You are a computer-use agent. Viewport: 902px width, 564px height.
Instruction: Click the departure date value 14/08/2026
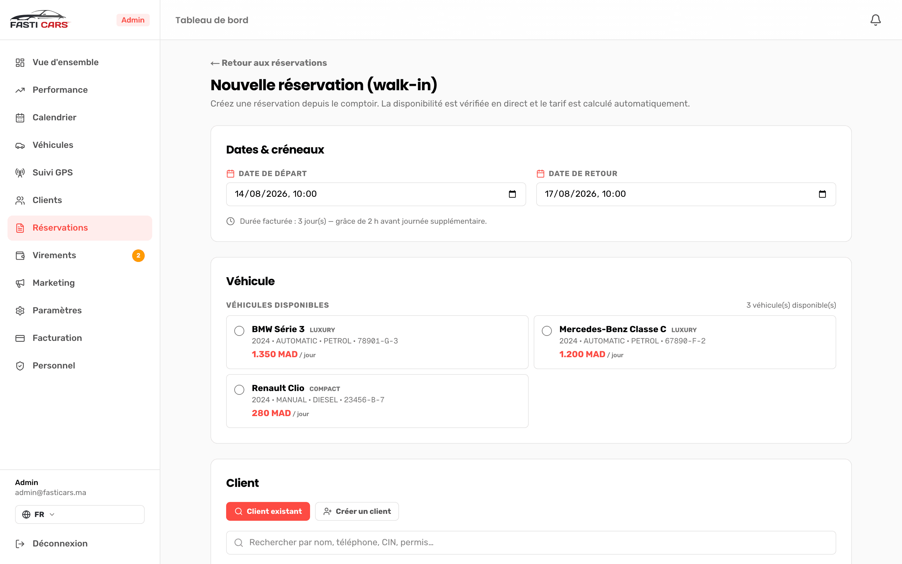pyautogui.click(x=261, y=194)
